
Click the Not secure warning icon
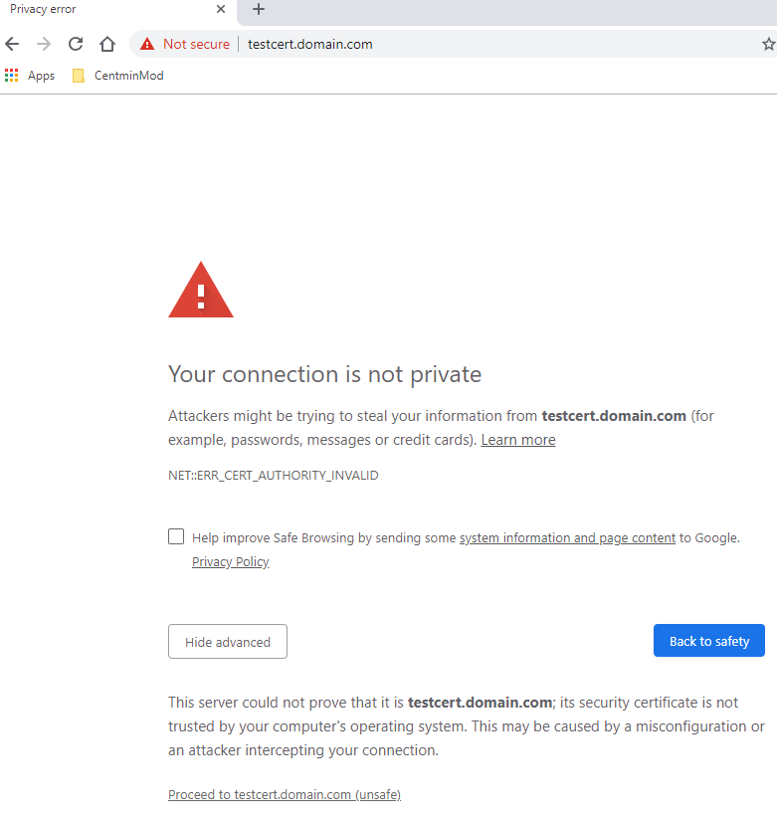(x=146, y=44)
